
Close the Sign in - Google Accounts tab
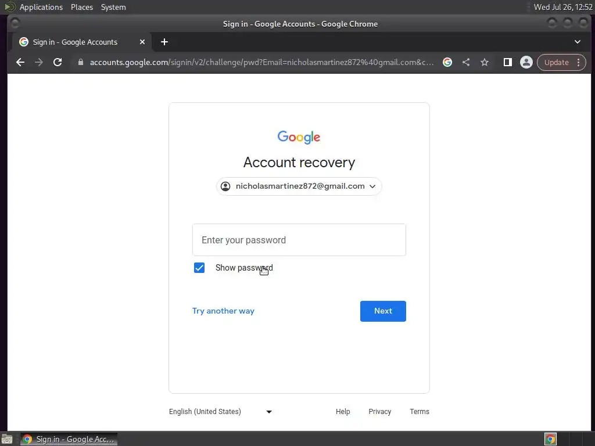[x=142, y=42]
